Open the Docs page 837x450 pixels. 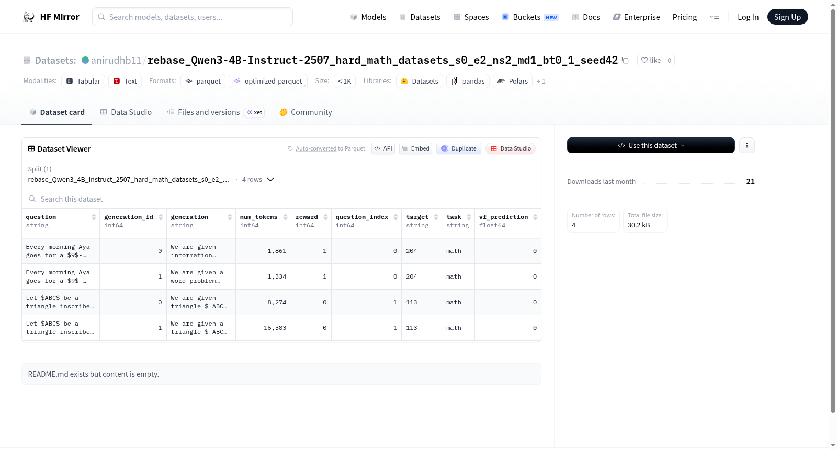586,17
